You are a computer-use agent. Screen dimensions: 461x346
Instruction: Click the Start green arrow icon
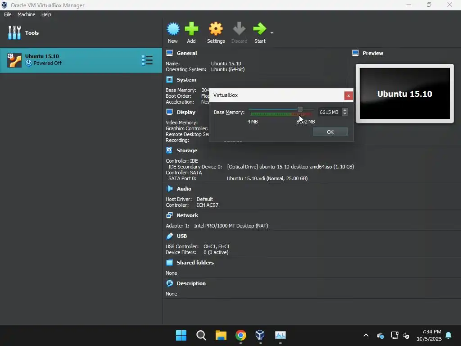click(259, 29)
